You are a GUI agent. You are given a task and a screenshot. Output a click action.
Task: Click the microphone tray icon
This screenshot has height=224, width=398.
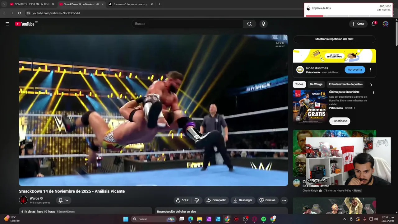pyautogui.click(x=364, y=219)
